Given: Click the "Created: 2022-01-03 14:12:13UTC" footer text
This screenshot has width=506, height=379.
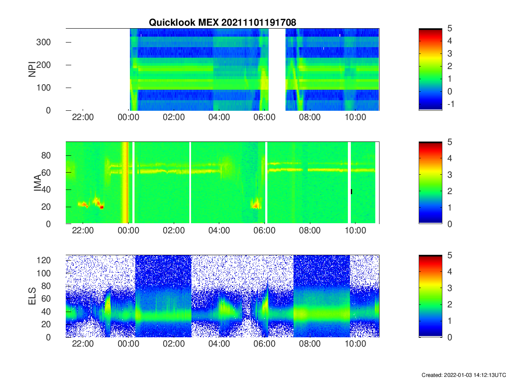Looking at the screenshot, I should [463, 375].
